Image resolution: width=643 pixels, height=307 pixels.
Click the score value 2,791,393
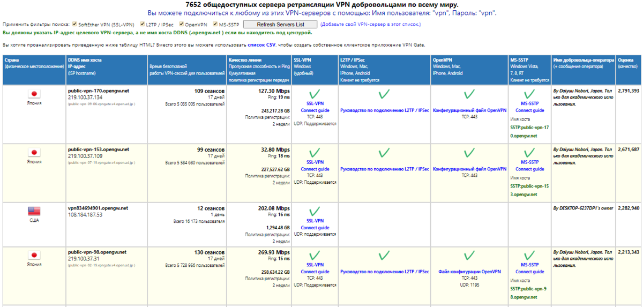click(x=629, y=91)
